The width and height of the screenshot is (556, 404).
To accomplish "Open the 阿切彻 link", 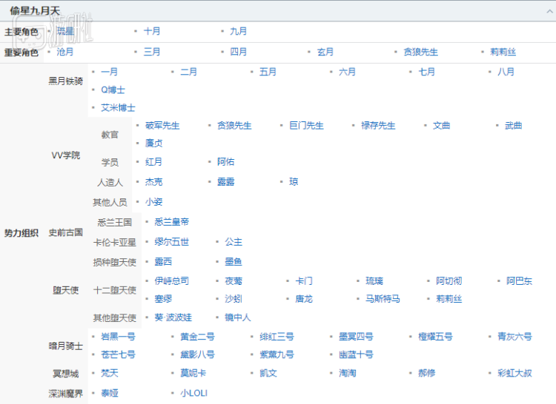I will pyautogui.click(x=449, y=281).
